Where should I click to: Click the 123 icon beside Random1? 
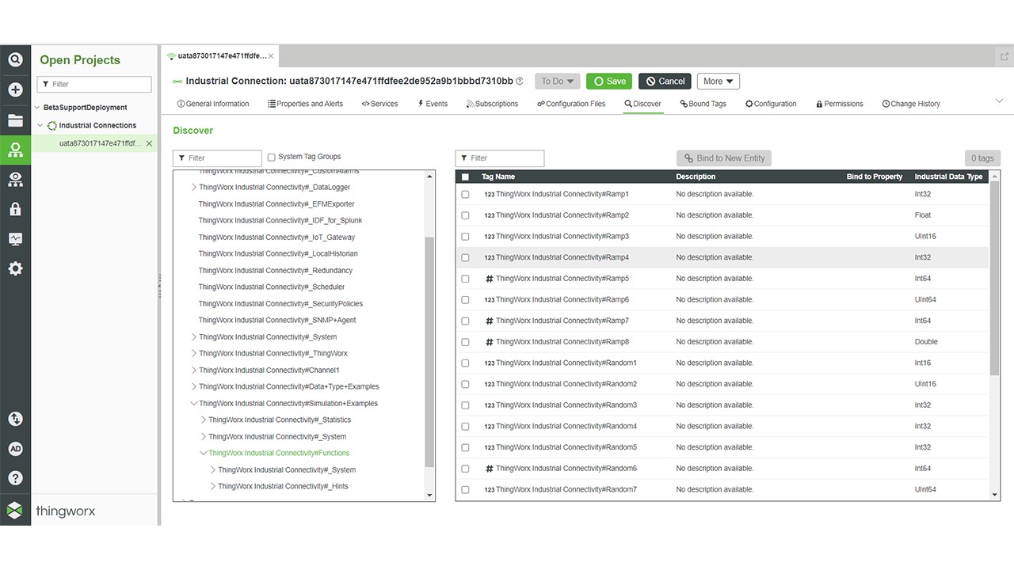490,363
